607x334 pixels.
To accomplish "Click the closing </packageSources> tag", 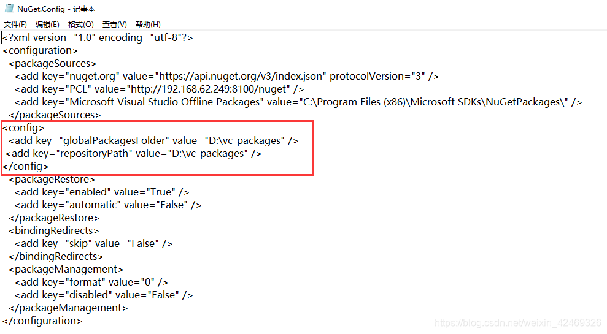I will (x=55, y=115).
